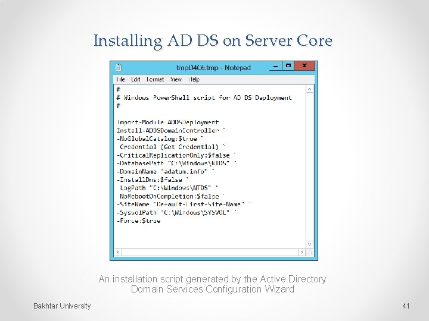Click the 'Credential (Get Credential)' line
This screenshot has height=321, width=429.
172,147
